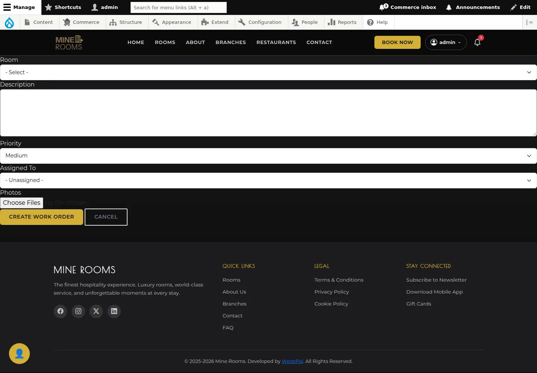Go to the ROOMS navigation item
The height and width of the screenshot is (373, 537).
(x=165, y=42)
